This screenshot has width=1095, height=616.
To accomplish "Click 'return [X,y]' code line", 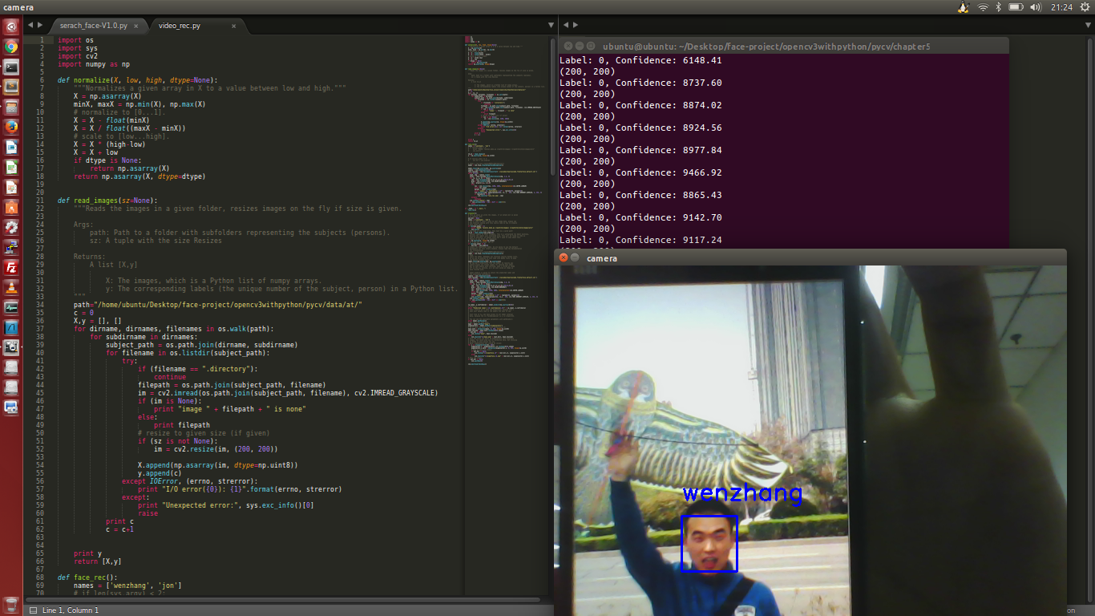I will coord(98,561).
